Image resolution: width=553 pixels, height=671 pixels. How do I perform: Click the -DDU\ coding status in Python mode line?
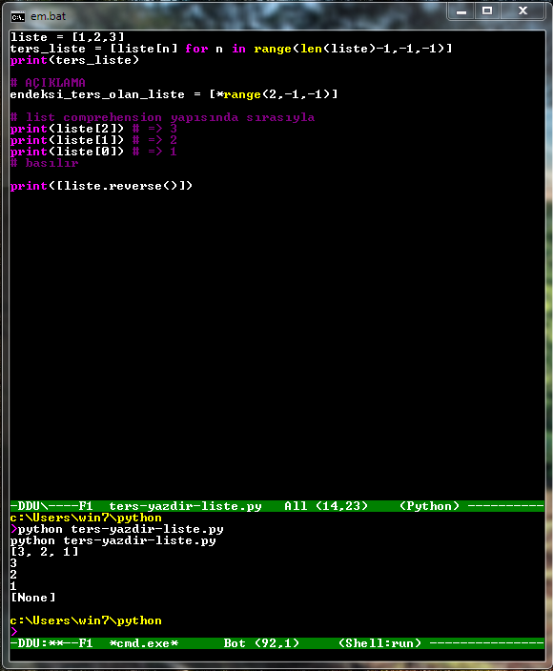[x=29, y=506]
